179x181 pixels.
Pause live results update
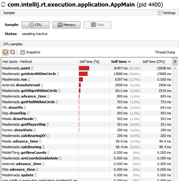[x=5, y=52]
